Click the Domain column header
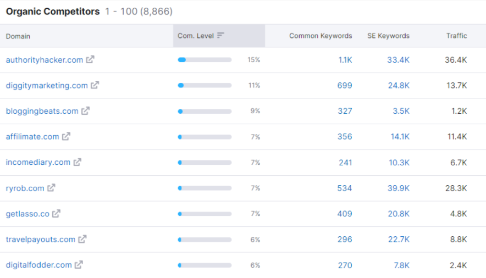 pos(18,36)
